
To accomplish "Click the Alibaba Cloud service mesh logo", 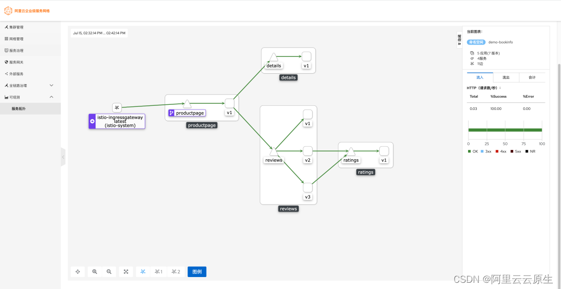I will coord(27,11).
